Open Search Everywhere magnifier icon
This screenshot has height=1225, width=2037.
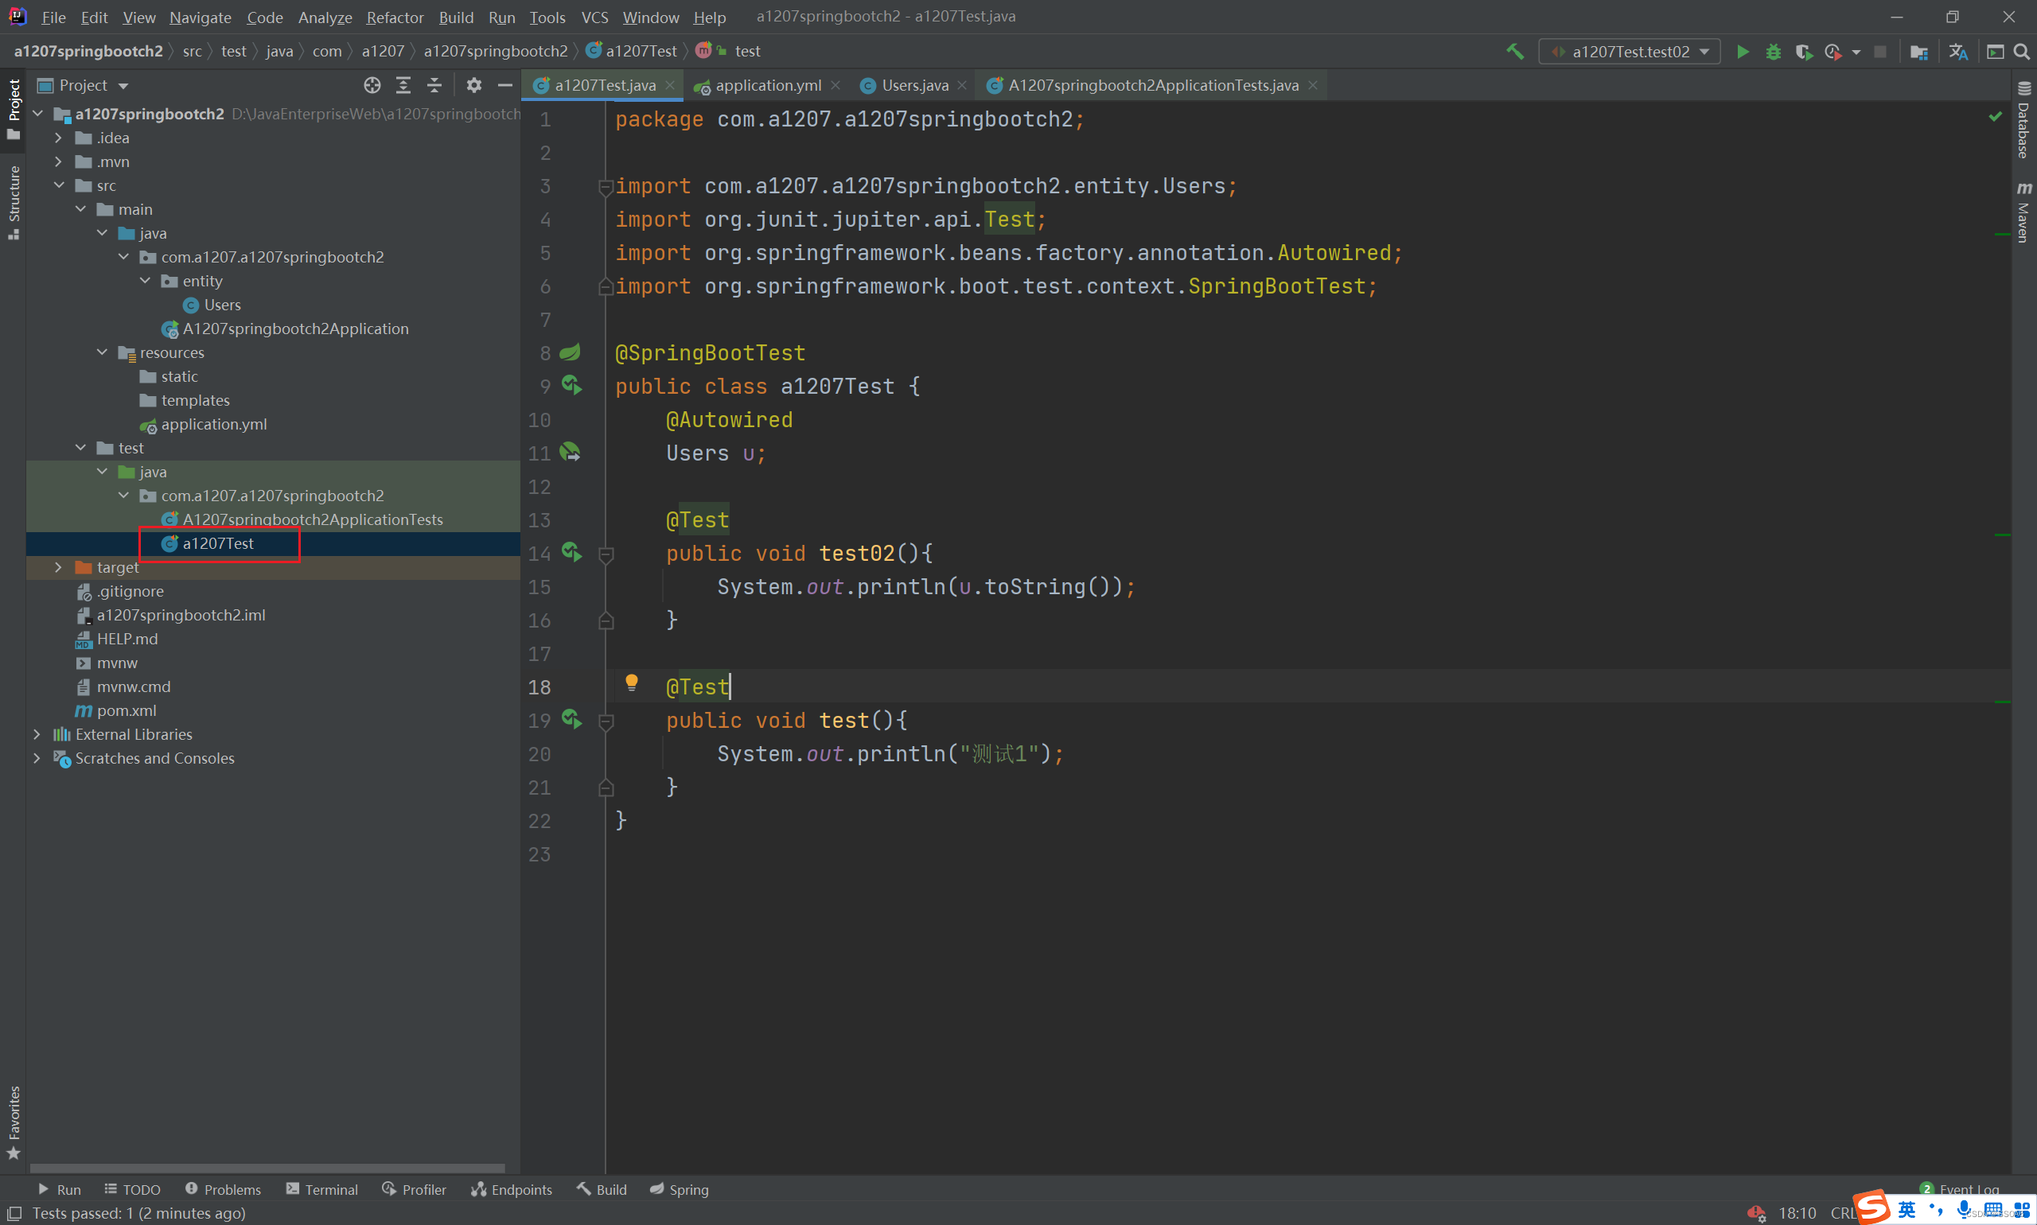point(2021,52)
